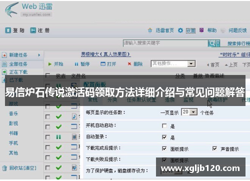Go to 首页 using left arrow

click(208, 65)
